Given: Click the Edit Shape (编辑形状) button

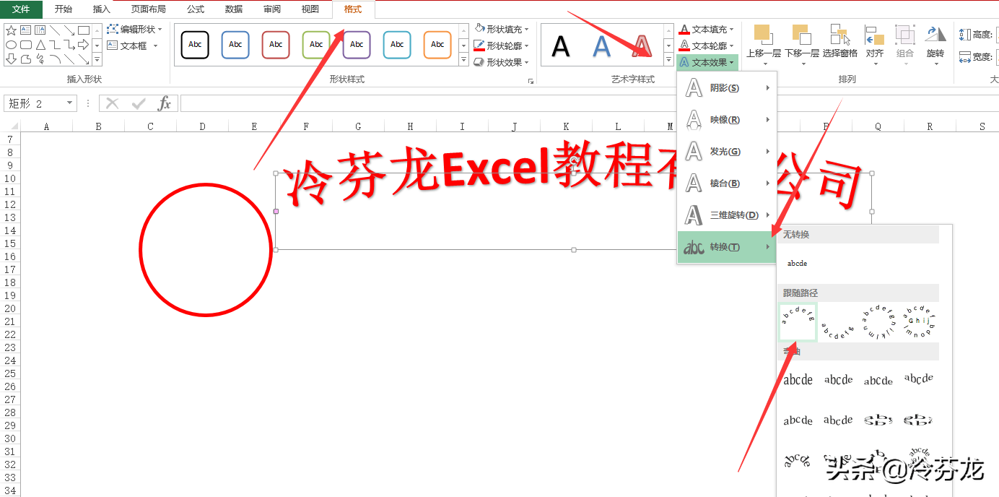Looking at the screenshot, I should pos(135,30).
